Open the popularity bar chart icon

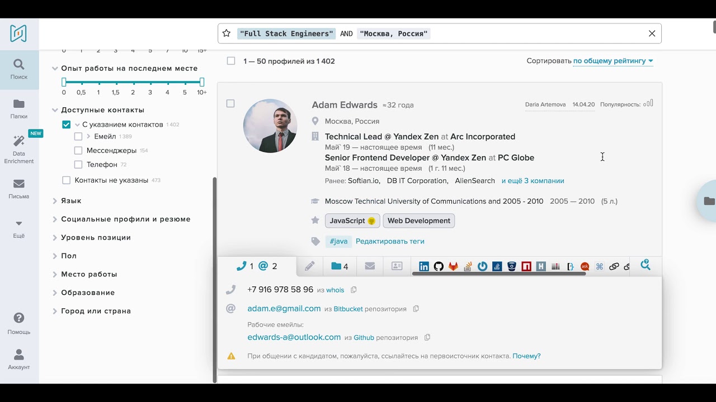648,103
